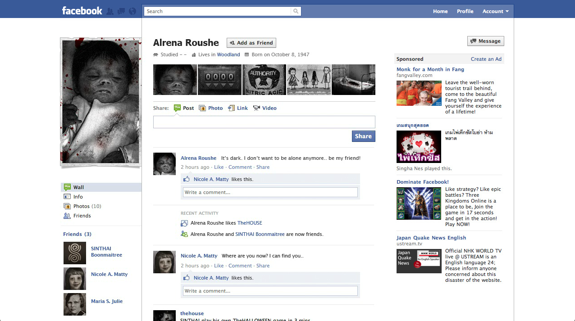The width and height of the screenshot is (575, 321).
Task: Open the Friends (3) heading link
Action: pyautogui.click(x=77, y=234)
